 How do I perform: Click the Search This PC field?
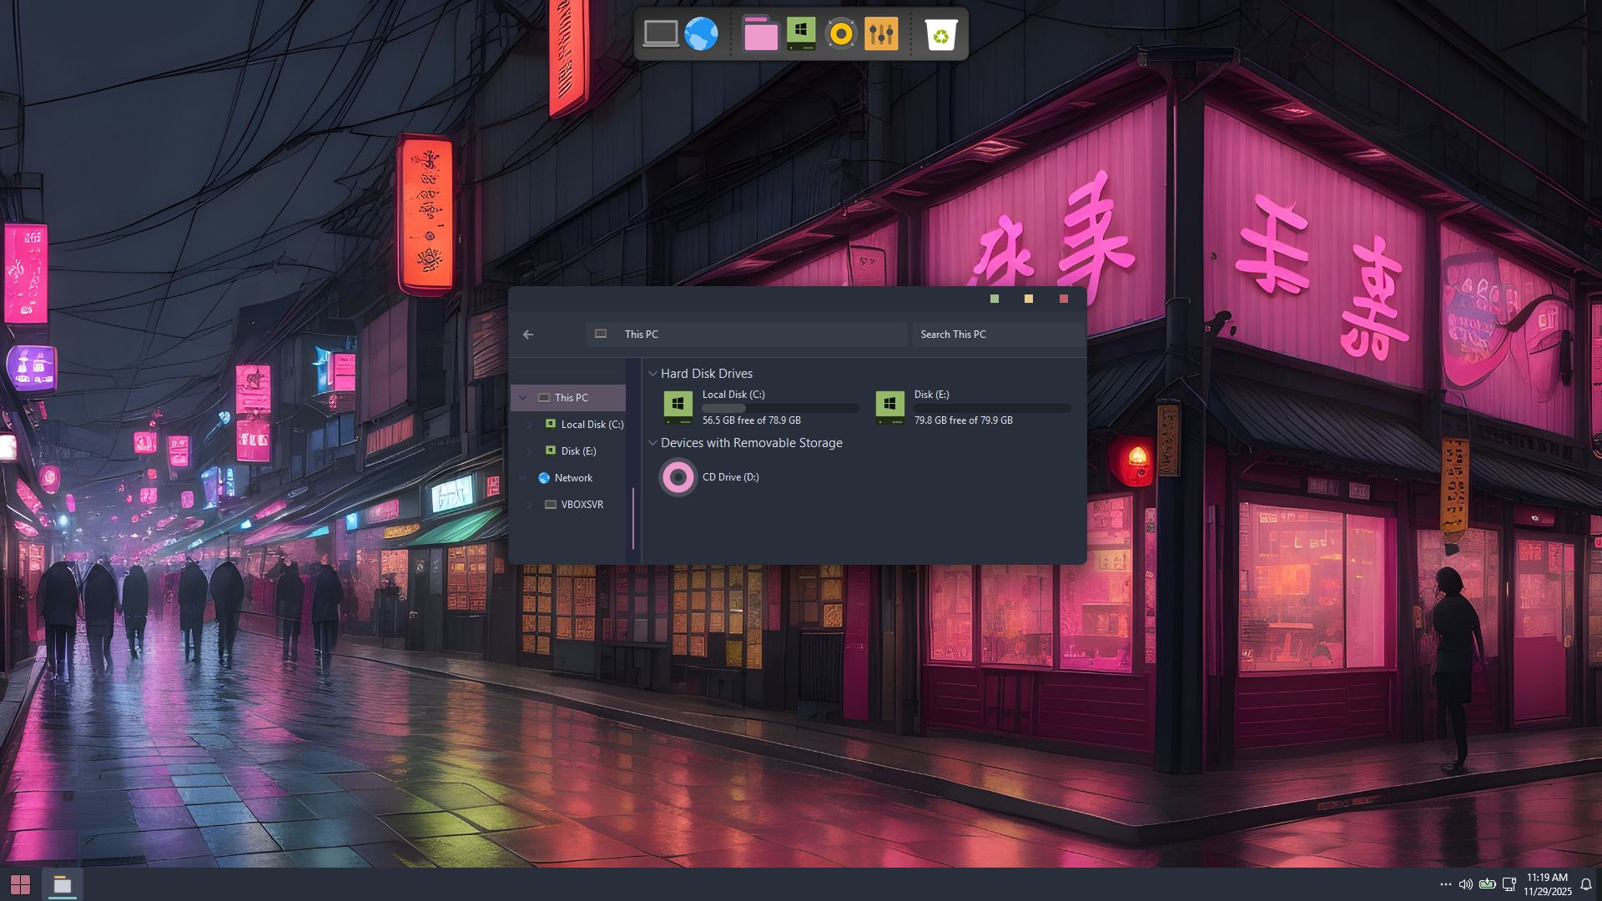[x=998, y=335]
